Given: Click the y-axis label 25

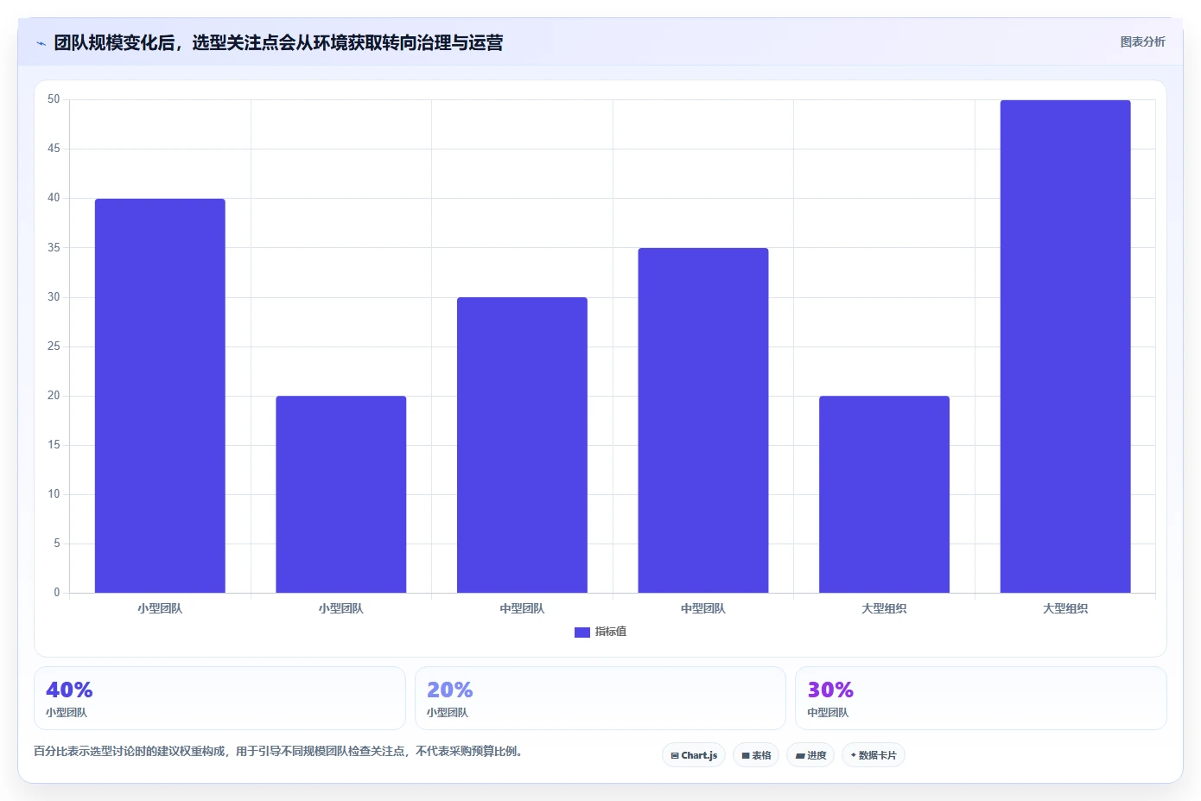Looking at the screenshot, I should (54, 346).
